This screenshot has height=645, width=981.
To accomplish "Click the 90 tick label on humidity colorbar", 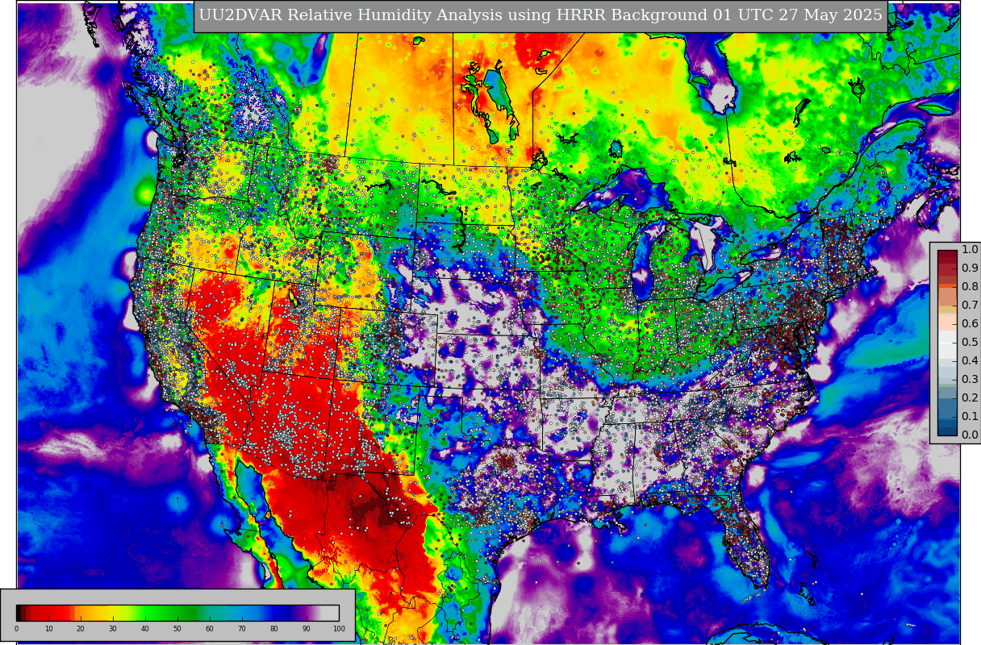I will point(307,629).
